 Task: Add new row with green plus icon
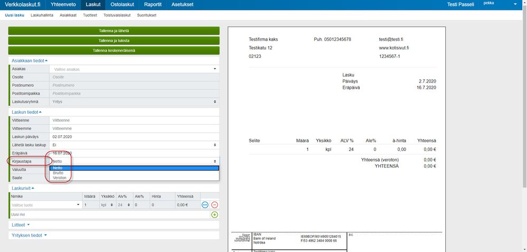[215, 215]
